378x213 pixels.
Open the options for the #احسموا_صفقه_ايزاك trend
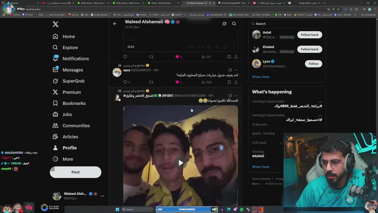click(x=320, y=116)
